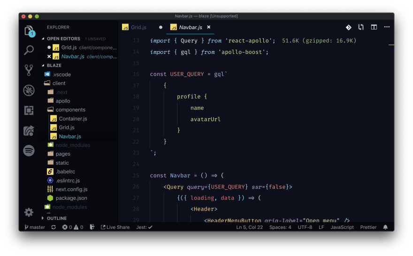Screen dimensions: 413x256
Task: Open the warnings count in status bar
Action: tap(78, 227)
